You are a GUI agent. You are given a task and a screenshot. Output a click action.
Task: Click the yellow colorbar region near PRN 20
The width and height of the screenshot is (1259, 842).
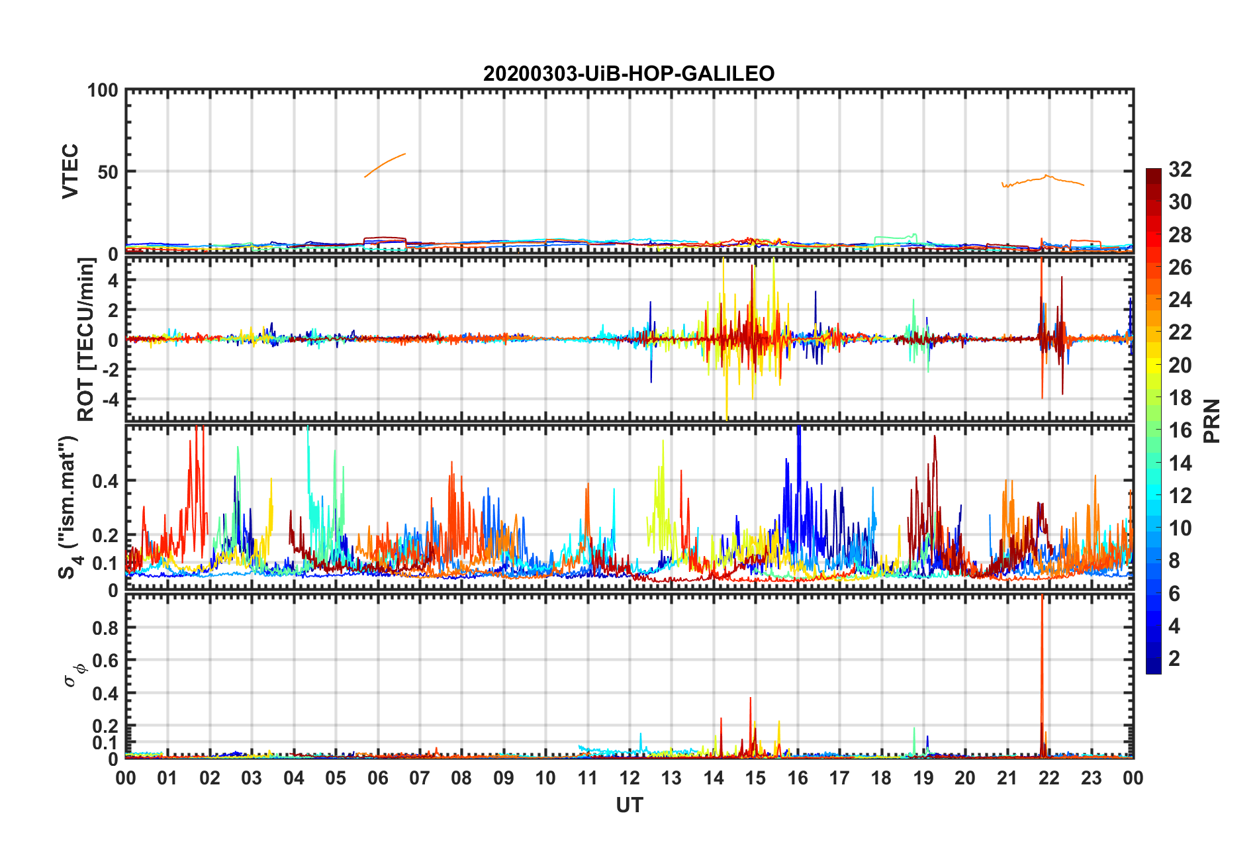1154,365
